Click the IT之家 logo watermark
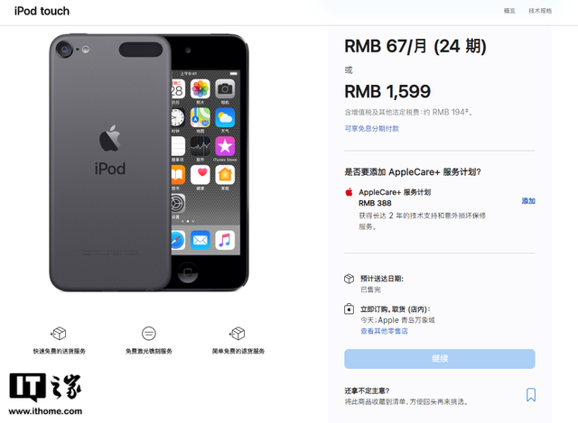Image resolution: width=578 pixels, height=423 pixels. coord(45,394)
